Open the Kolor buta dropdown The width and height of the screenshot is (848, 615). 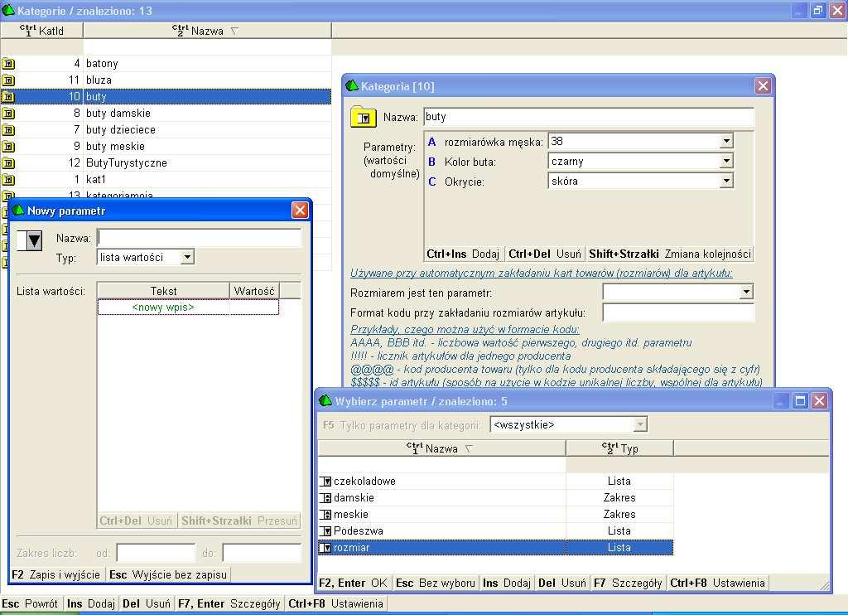coord(726,162)
